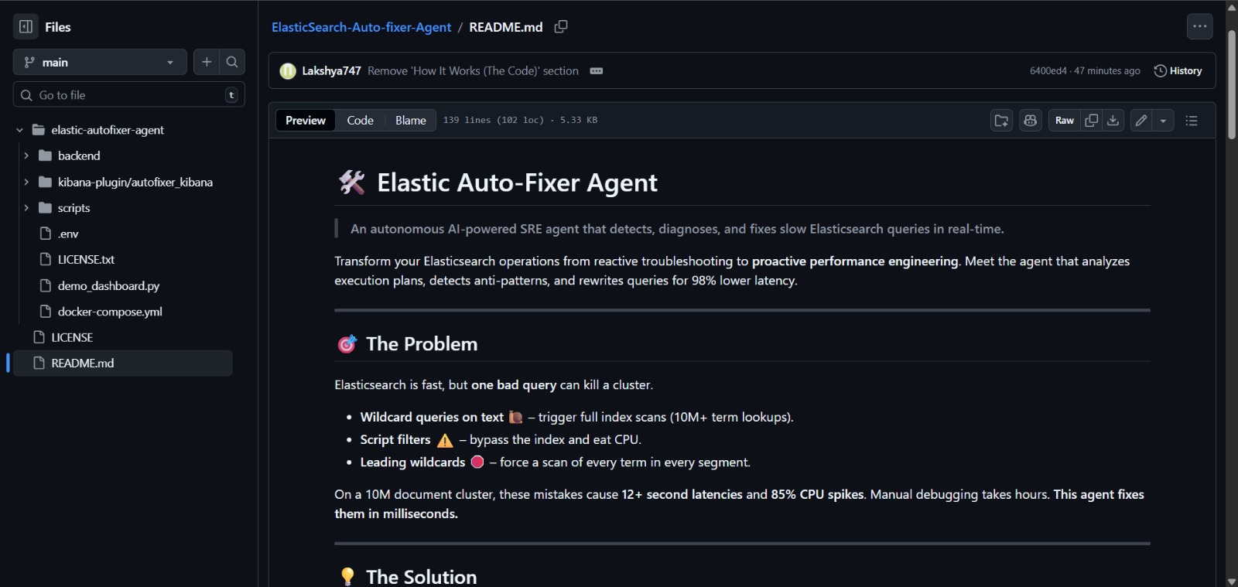Click The Problem heading
This screenshot has width=1238, height=587.
(x=422, y=344)
